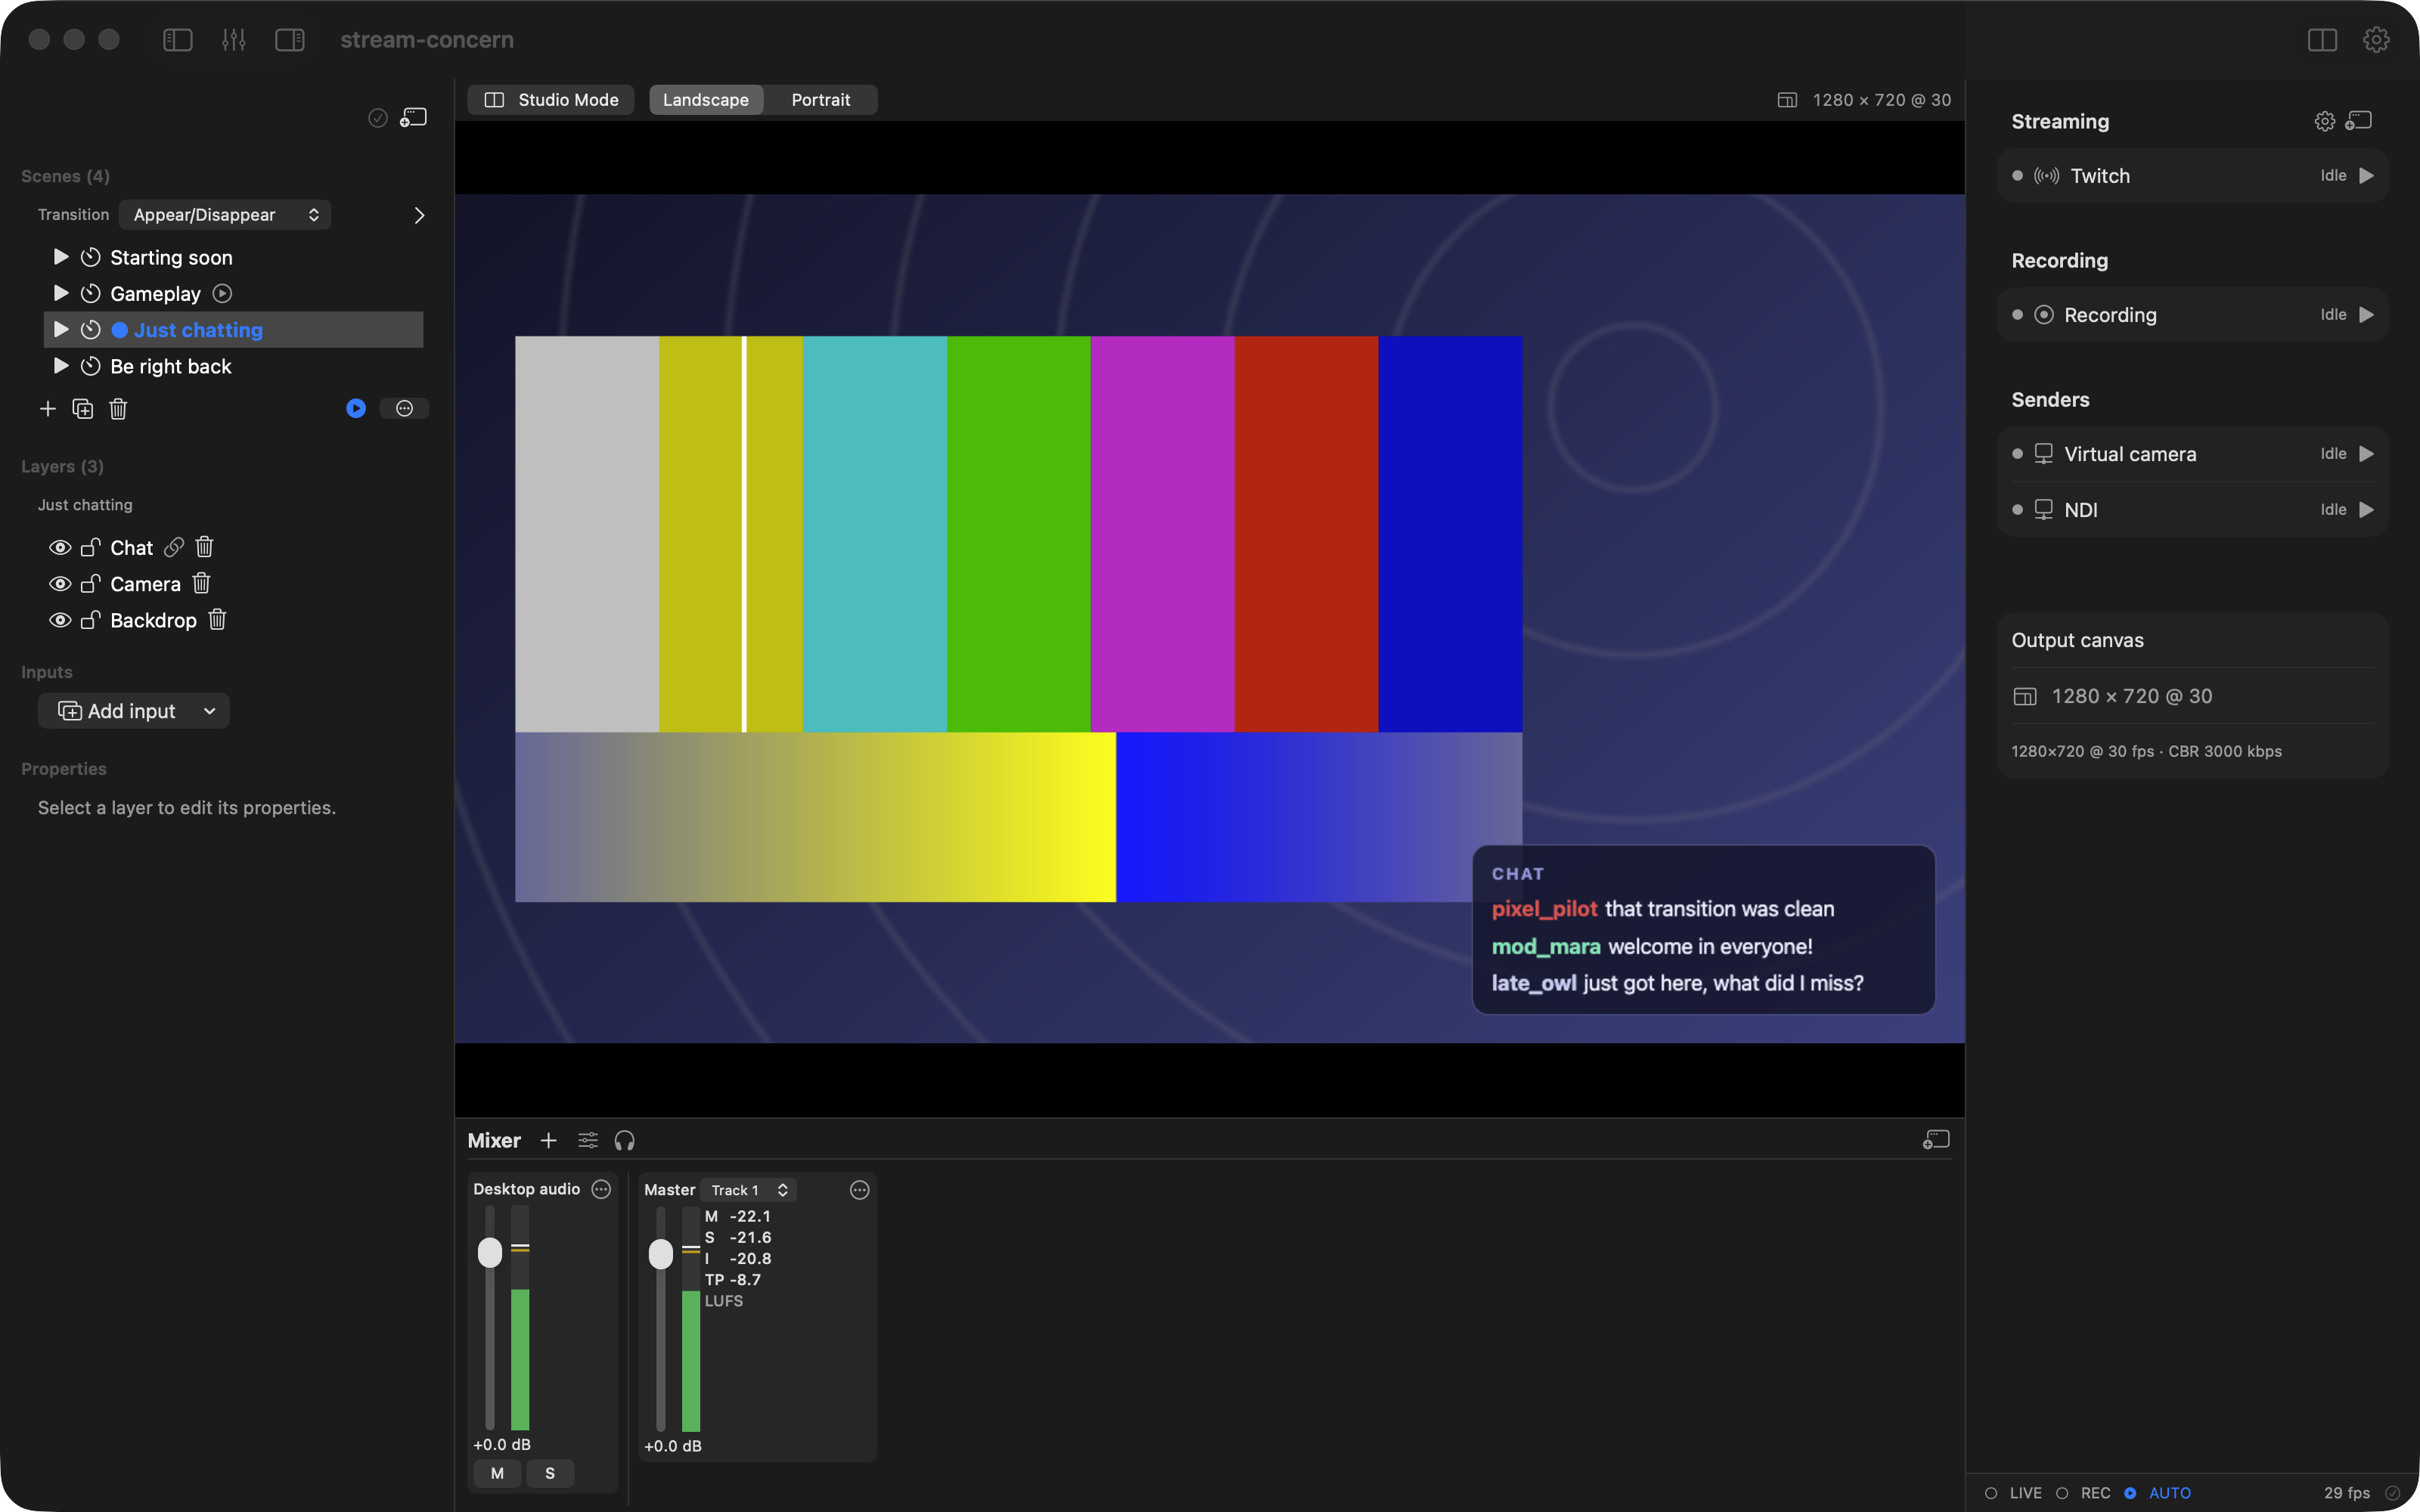Pop out the Streaming panel icon
Image resolution: width=2420 pixels, height=1512 pixels.
[x=2359, y=121]
